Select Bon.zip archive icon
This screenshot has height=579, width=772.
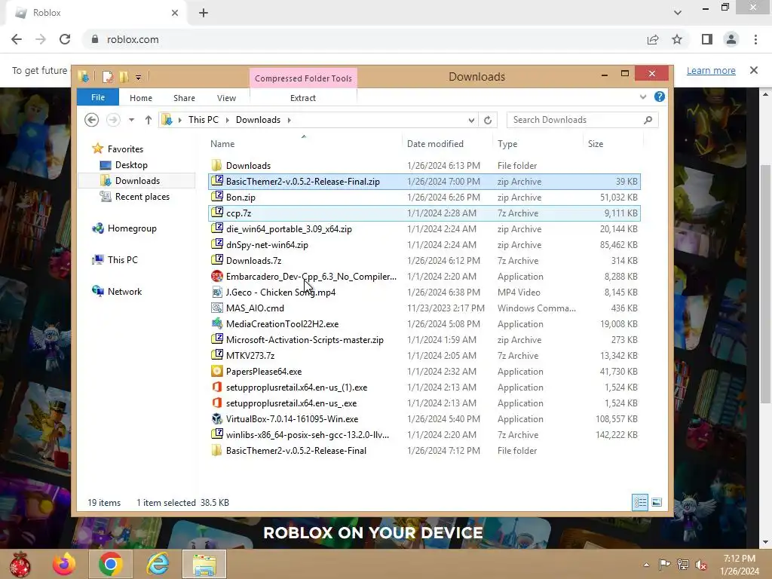tap(216, 197)
